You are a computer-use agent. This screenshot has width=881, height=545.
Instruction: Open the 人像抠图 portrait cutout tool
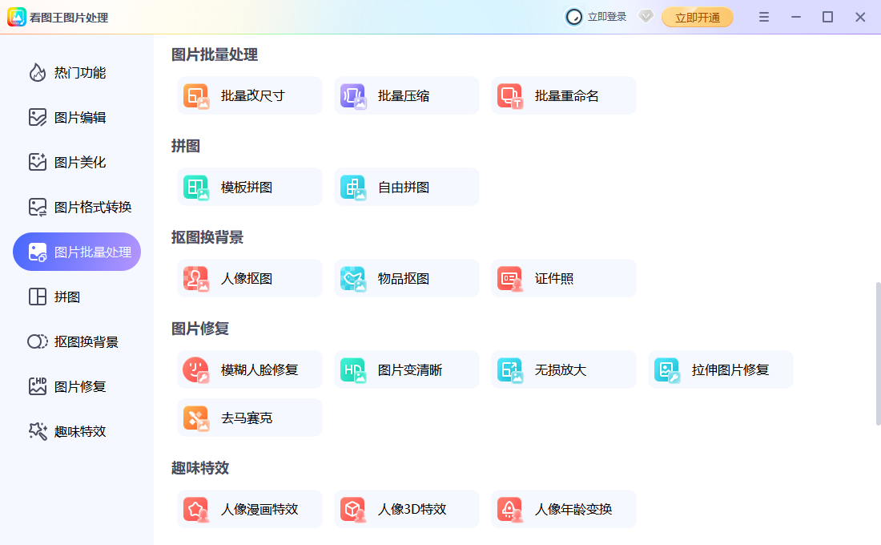point(249,277)
